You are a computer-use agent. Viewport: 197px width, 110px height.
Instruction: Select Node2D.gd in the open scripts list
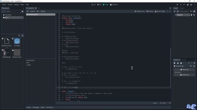pyautogui.click(x=41, y=14)
